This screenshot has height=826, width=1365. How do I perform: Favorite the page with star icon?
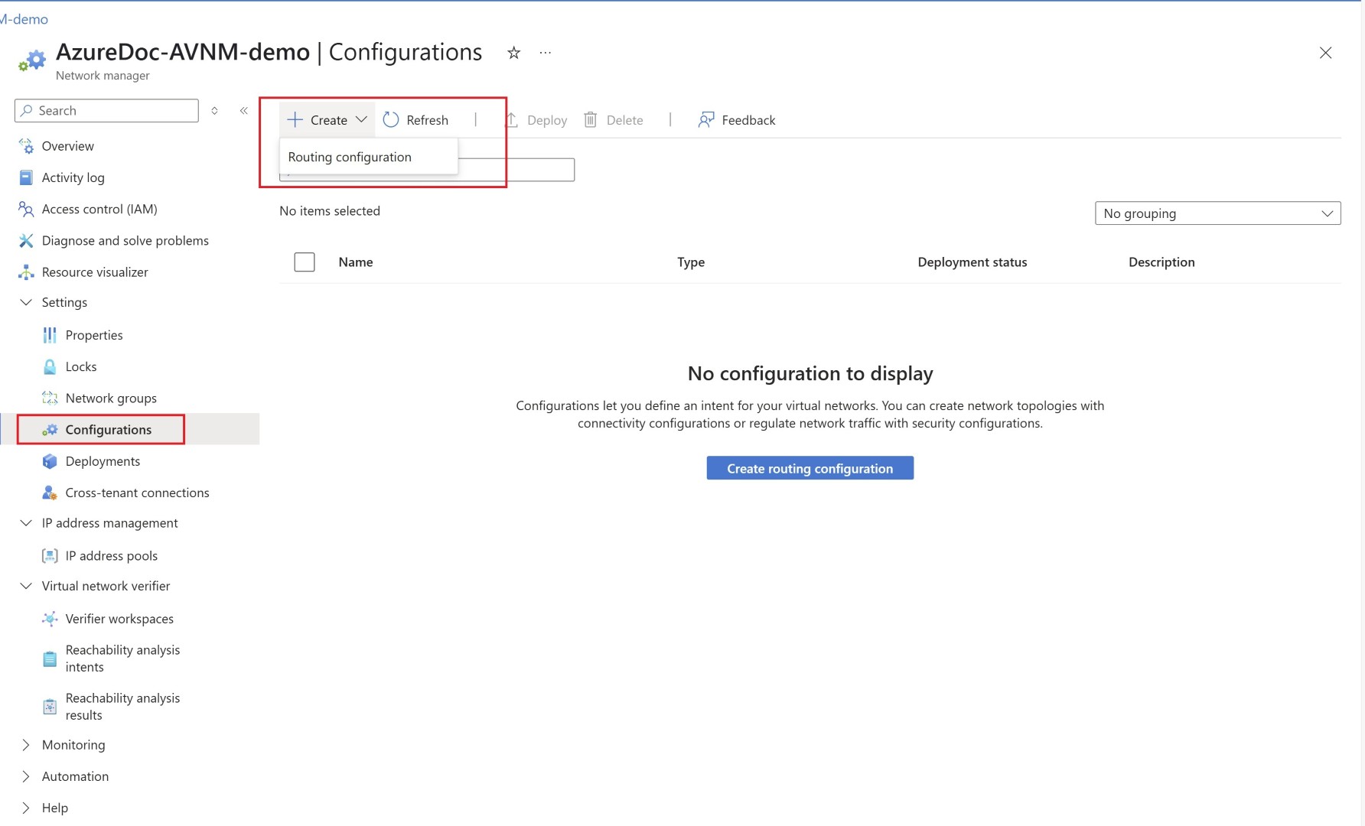(514, 53)
